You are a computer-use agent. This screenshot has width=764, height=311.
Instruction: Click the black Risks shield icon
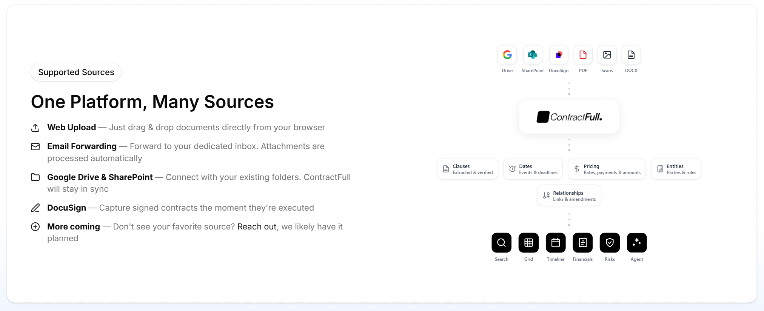pyautogui.click(x=610, y=243)
